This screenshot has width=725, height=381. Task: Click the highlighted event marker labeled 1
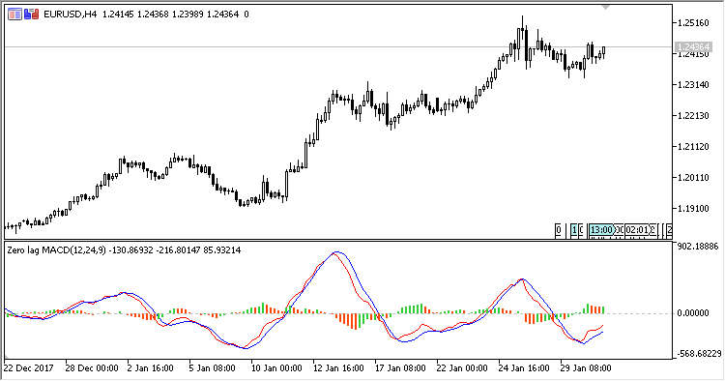click(574, 230)
